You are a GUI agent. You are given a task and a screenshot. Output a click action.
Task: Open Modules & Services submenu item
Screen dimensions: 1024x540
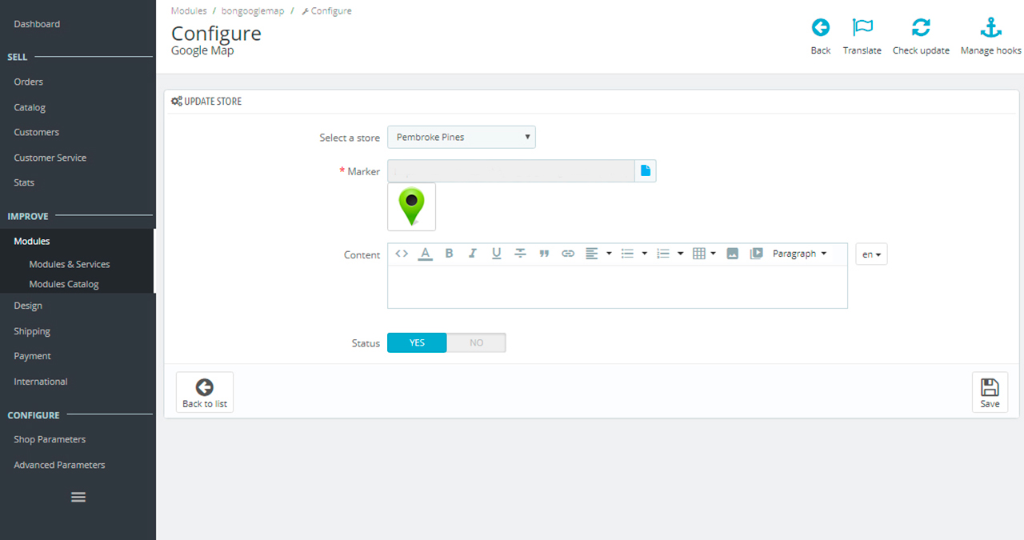click(70, 264)
